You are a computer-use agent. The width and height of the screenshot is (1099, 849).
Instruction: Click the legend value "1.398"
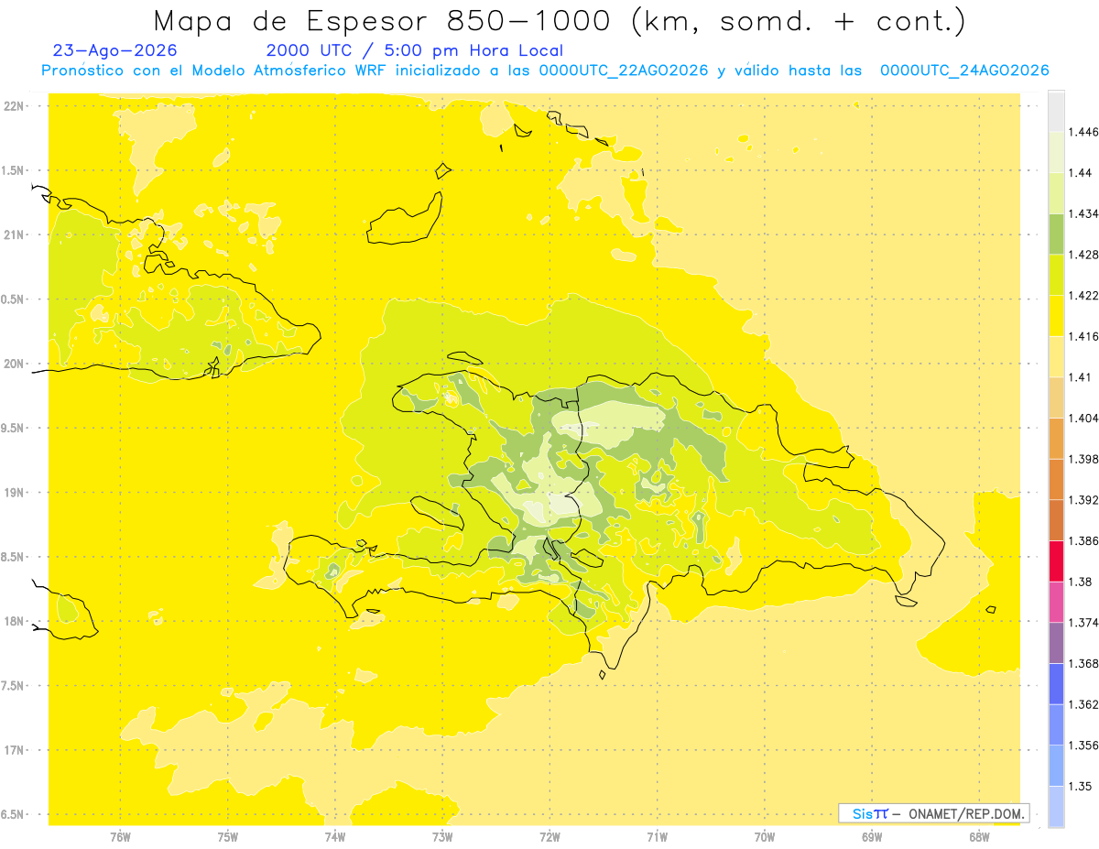pos(1084,459)
